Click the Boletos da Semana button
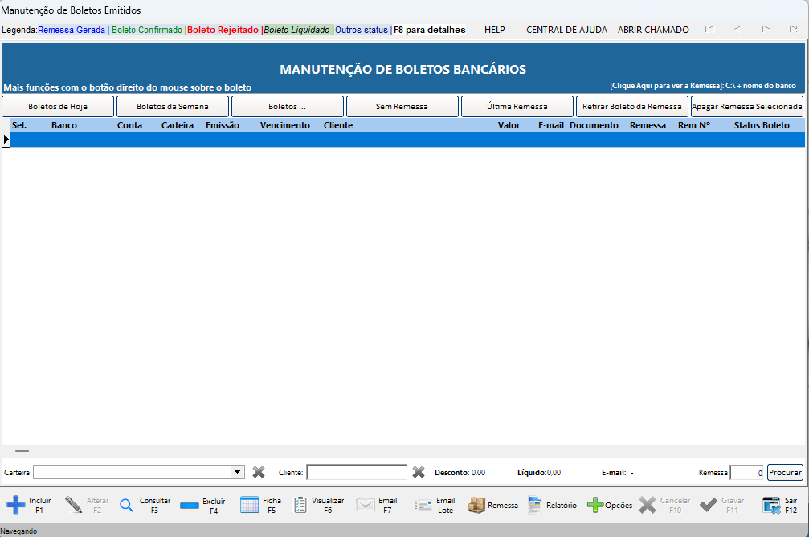The width and height of the screenshot is (809, 537). pos(173,106)
